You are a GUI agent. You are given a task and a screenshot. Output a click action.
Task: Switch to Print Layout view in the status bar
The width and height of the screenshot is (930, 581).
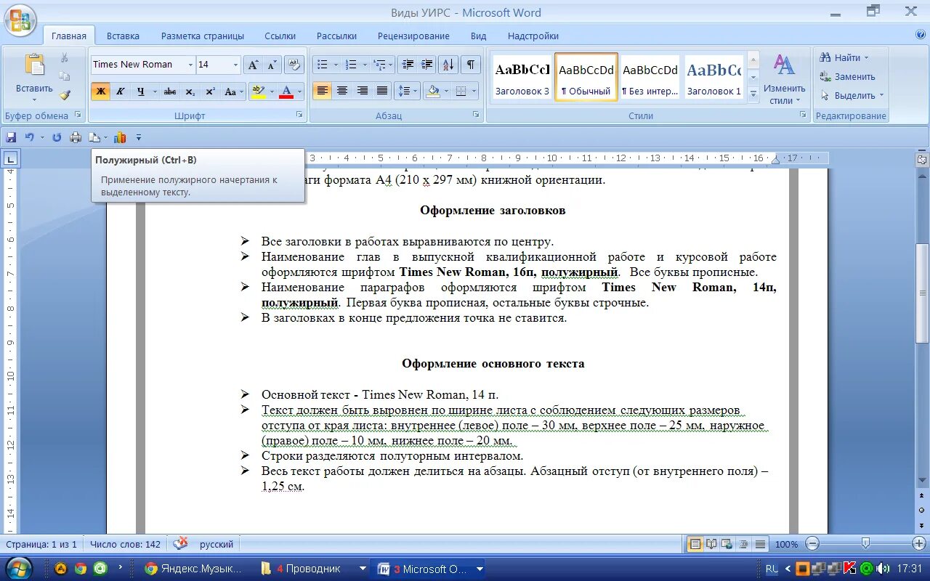coord(695,543)
